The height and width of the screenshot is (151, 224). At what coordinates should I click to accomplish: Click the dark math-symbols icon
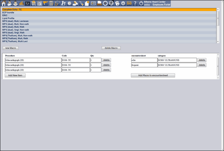point(28,3)
